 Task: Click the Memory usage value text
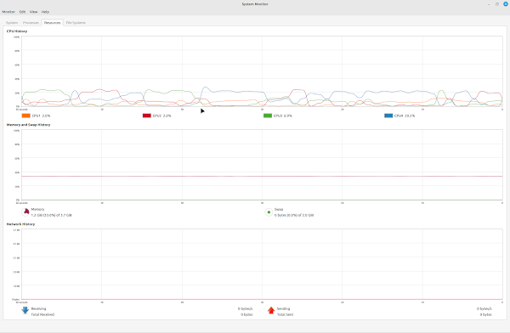coord(51,215)
